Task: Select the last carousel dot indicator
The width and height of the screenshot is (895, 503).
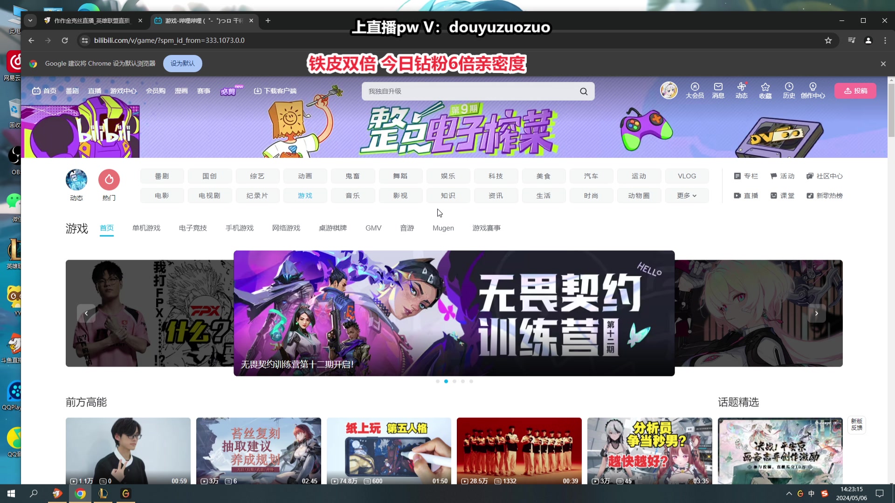Action: [471, 381]
